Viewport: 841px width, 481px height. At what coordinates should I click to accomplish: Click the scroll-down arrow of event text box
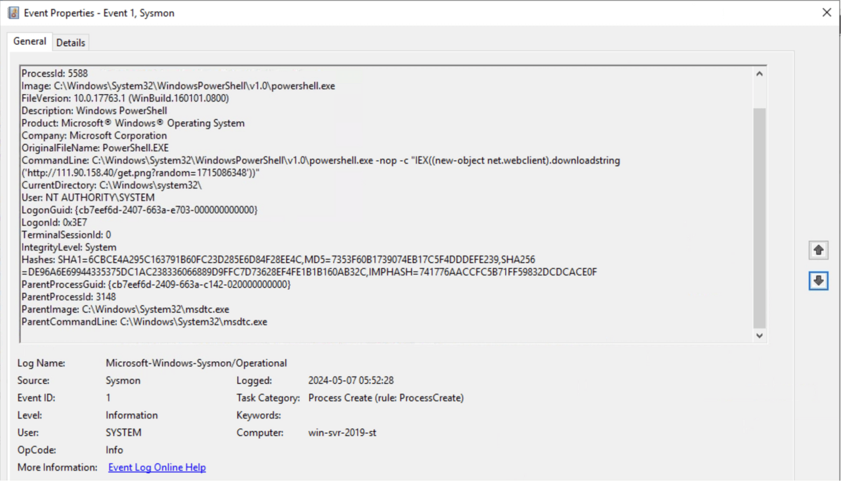[x=759, y=335]
